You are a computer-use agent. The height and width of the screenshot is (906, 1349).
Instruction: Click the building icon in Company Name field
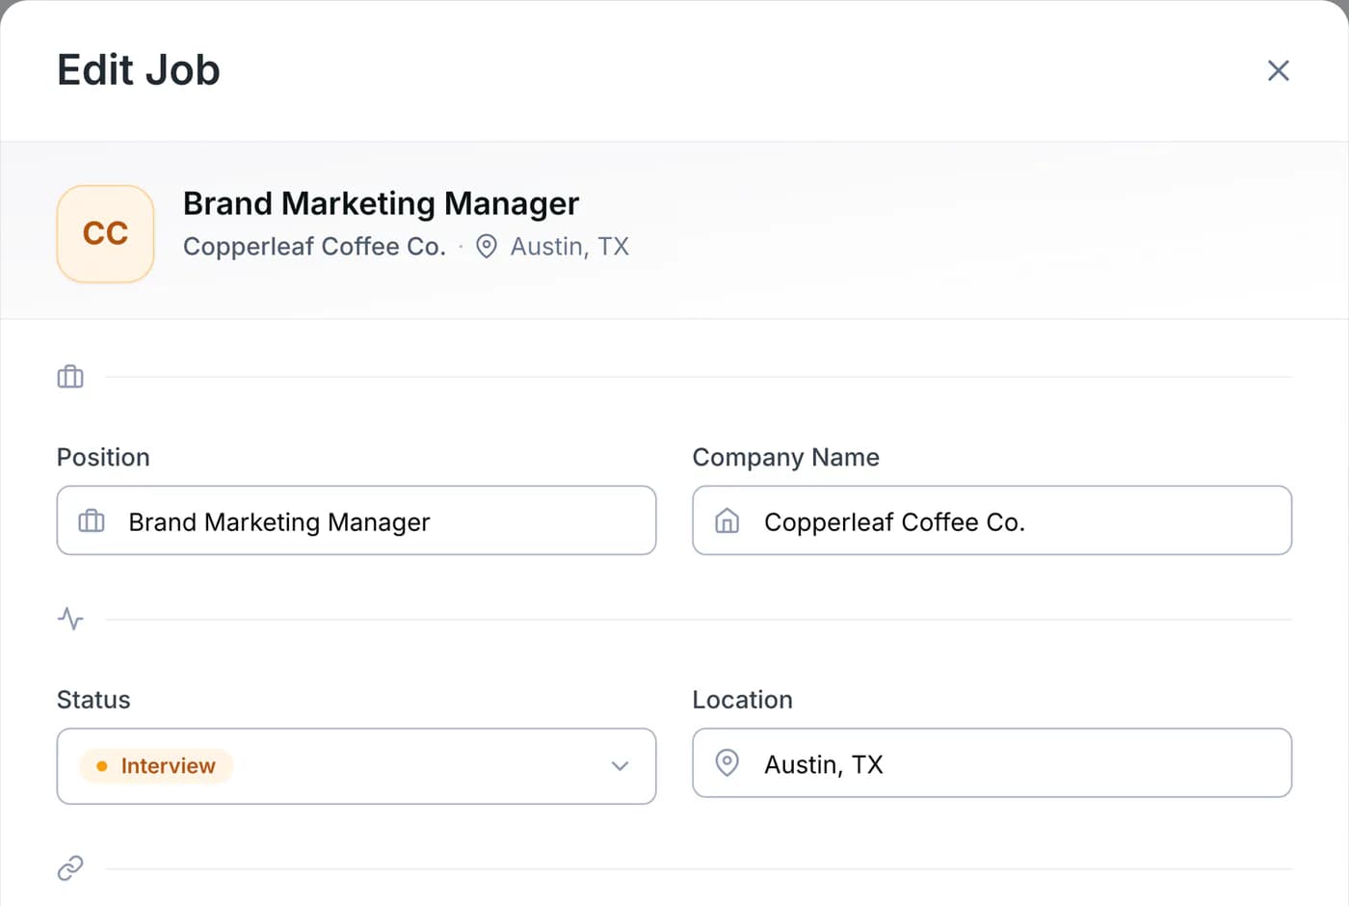727,521
